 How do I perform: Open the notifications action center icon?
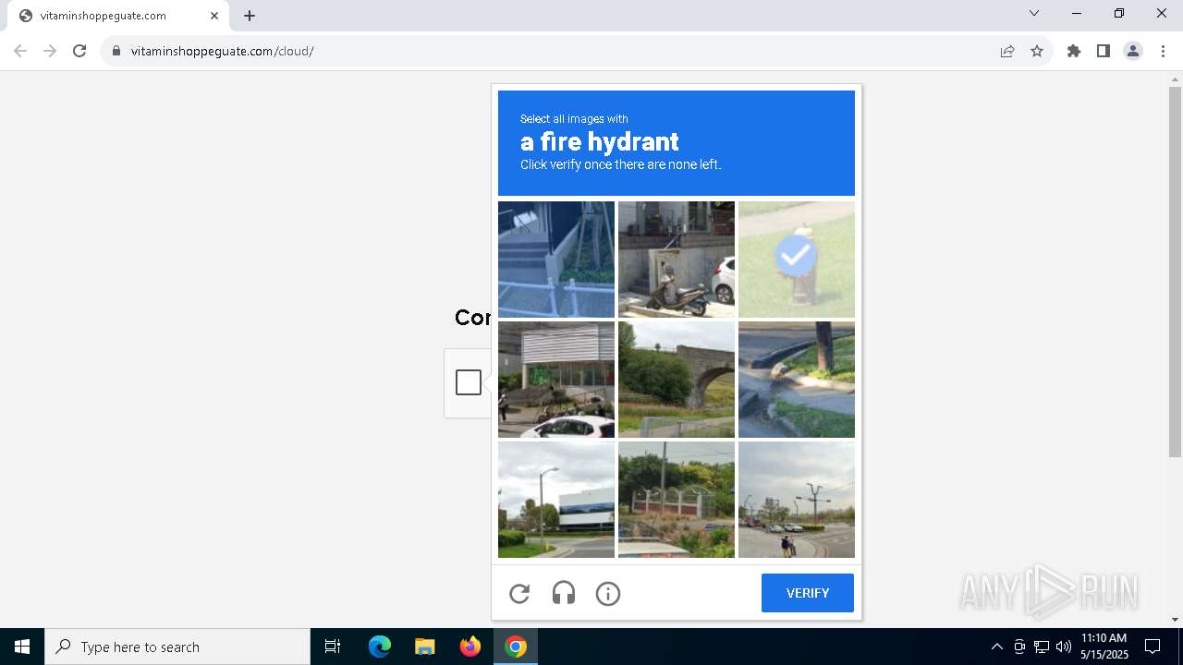[x=1153, y=647]
